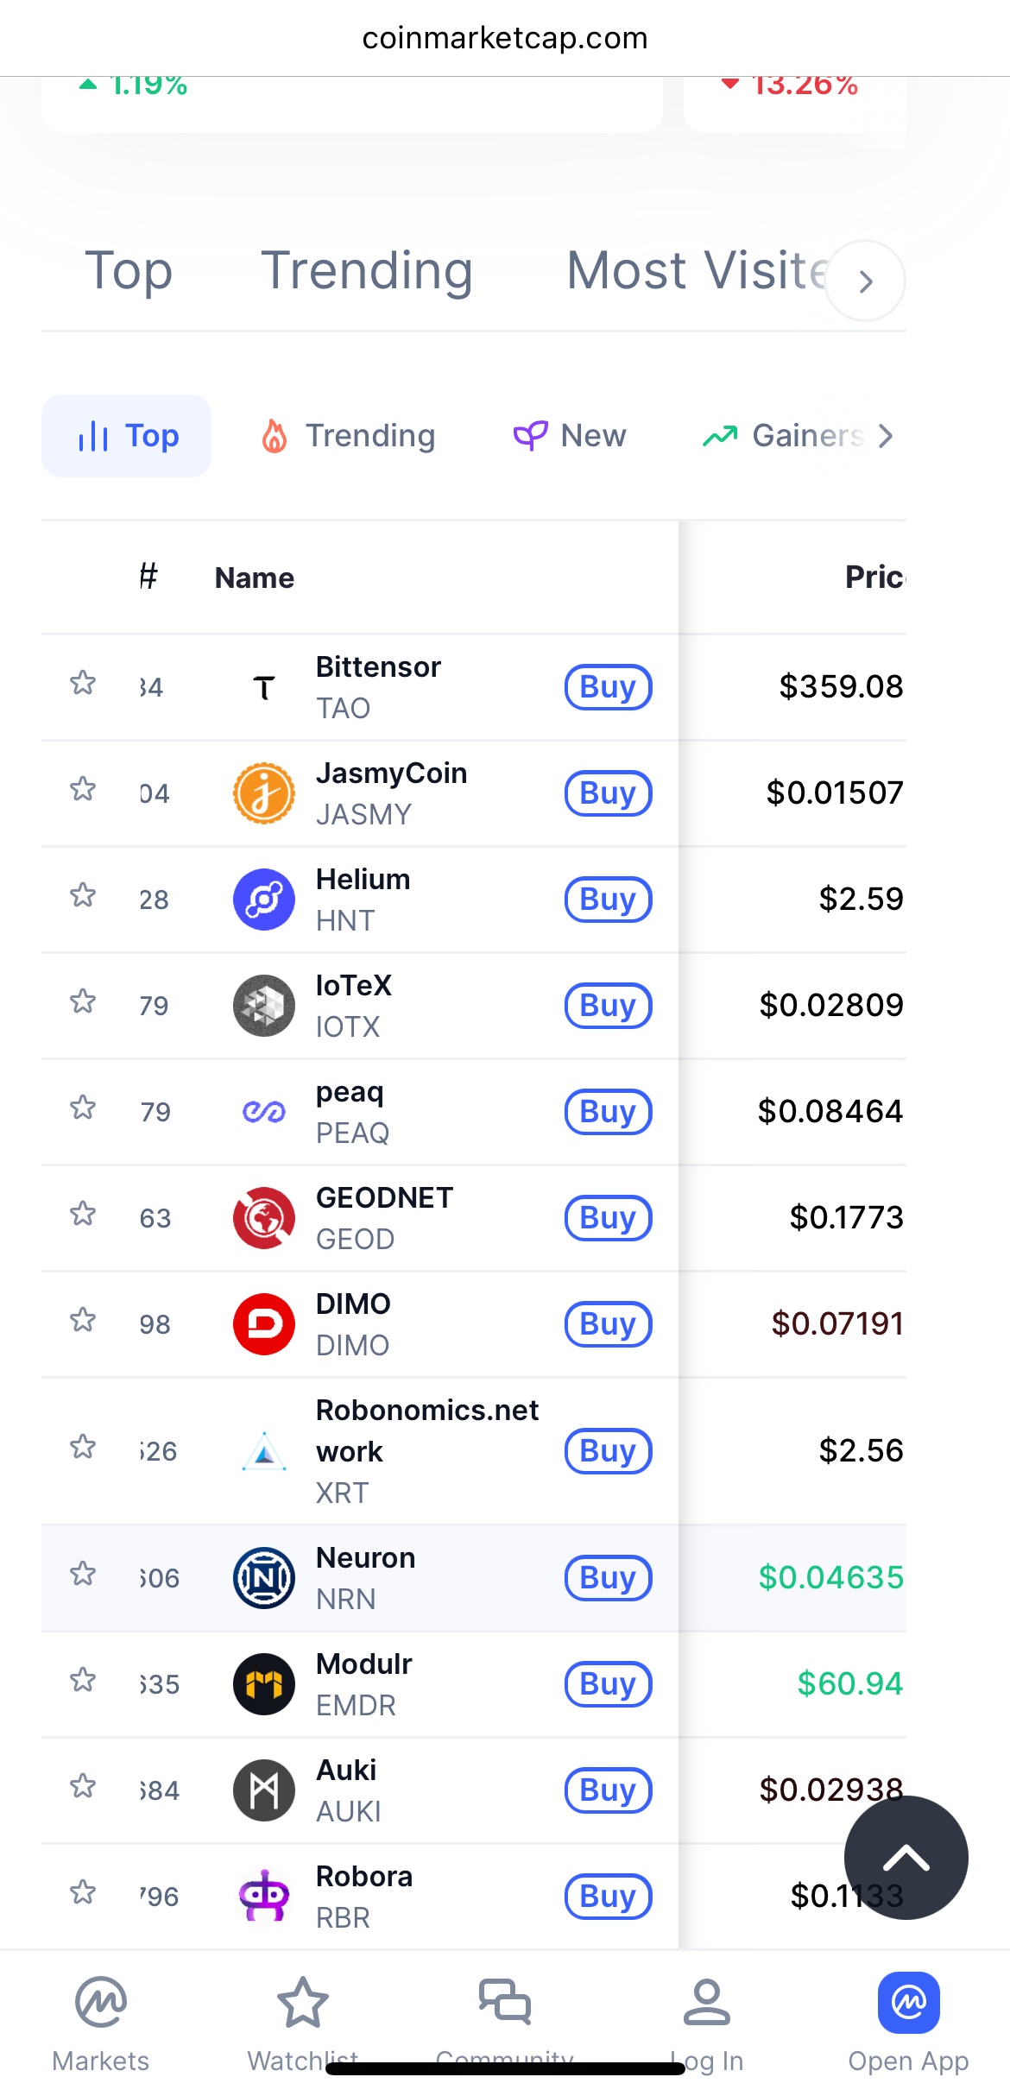Open the GEODNET coin link
Screen dimensions: 1010x2096
pos(384,1198)
